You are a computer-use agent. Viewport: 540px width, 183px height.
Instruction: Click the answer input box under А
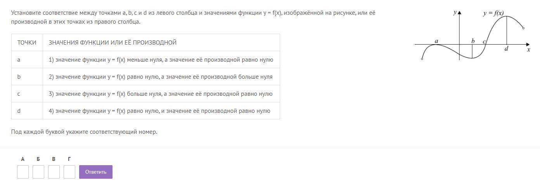pos(23,172)
